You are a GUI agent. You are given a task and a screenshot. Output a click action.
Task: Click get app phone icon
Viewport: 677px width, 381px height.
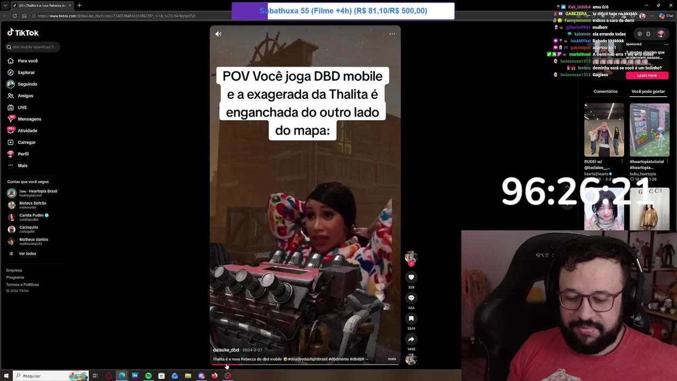click(648, 34)
